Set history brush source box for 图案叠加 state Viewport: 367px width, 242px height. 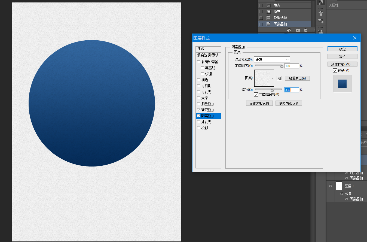[261, 24]
